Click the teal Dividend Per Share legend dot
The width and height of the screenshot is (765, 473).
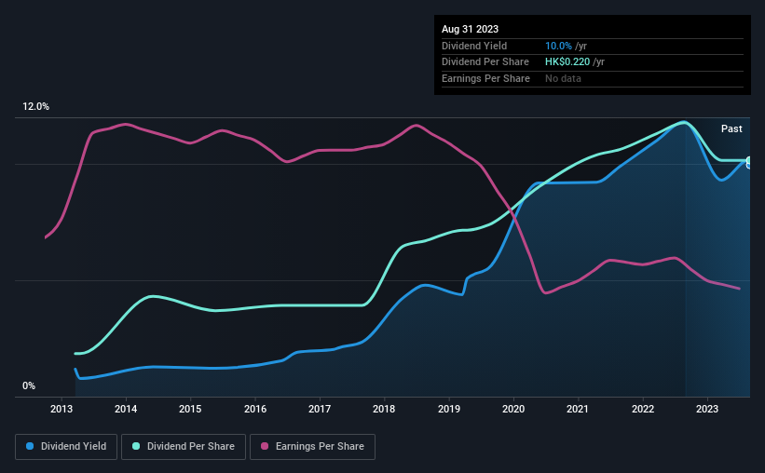(136, 446)
